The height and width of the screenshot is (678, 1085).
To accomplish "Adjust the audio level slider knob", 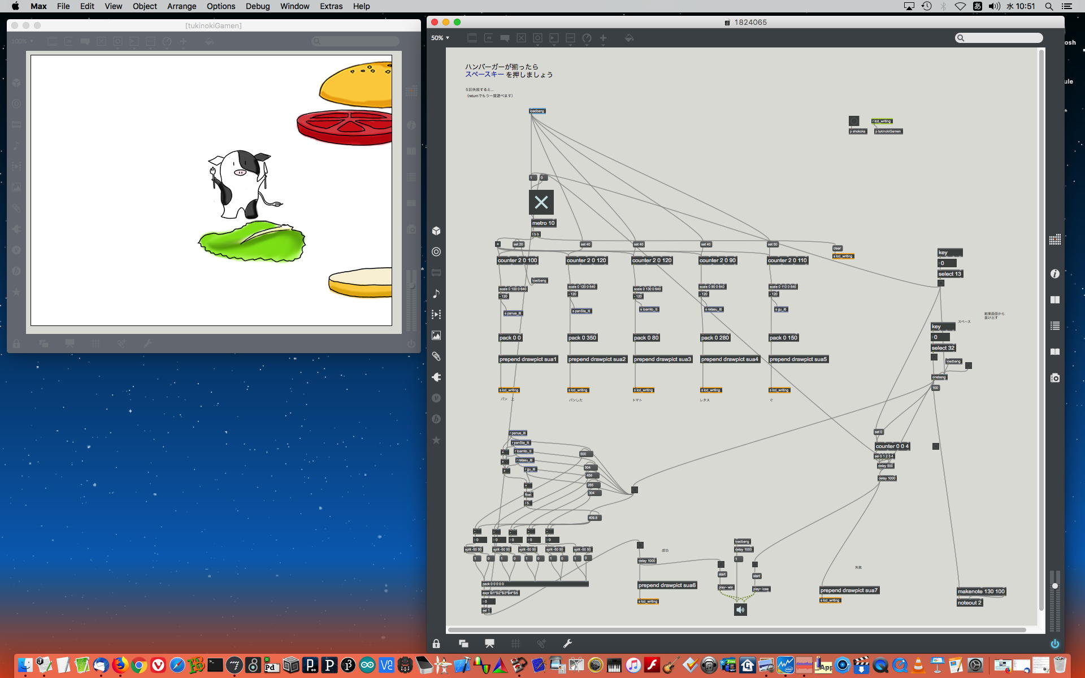I will 1054,586.
